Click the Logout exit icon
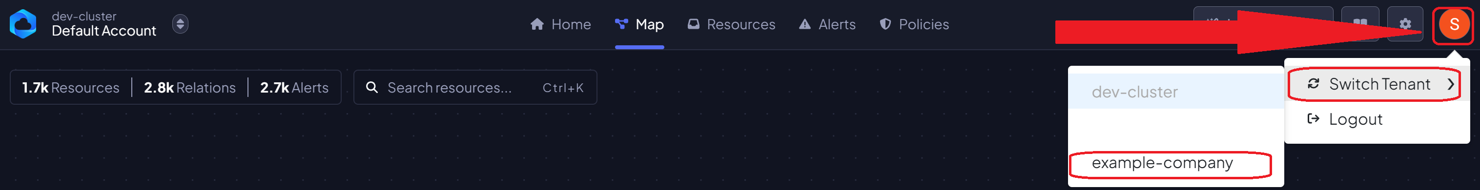The width and height of the screenshot is (1480, 190). coord(1314,119)
